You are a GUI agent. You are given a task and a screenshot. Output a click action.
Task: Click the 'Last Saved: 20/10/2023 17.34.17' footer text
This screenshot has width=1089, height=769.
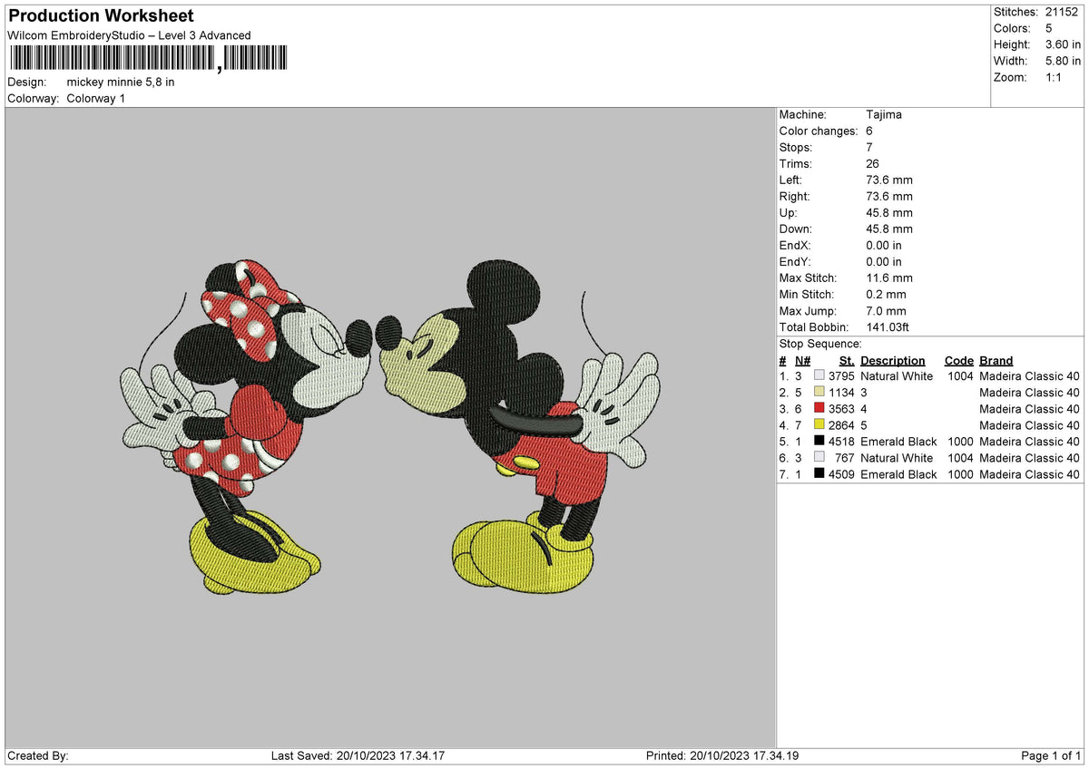coord(358,756)
